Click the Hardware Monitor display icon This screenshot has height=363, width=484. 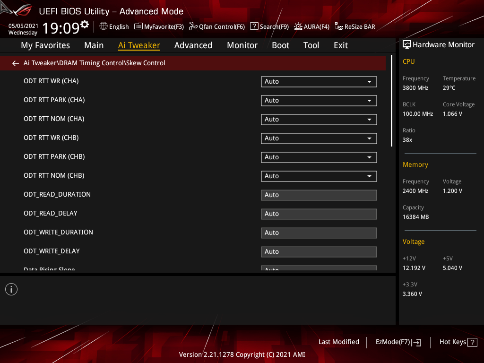[x=407, y=45]
